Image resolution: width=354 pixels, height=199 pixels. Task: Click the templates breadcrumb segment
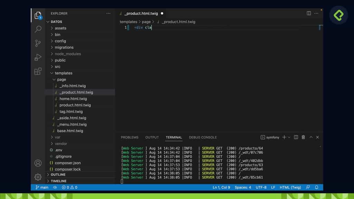point(128,22)
